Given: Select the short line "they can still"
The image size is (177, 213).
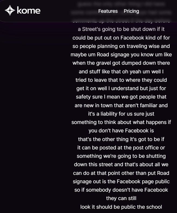Looking at the screenshot, I should coord(121,198).
